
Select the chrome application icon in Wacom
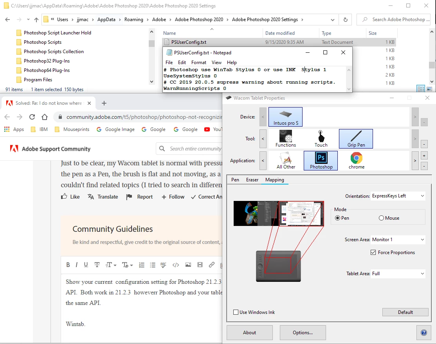click(x=357, y=161)
